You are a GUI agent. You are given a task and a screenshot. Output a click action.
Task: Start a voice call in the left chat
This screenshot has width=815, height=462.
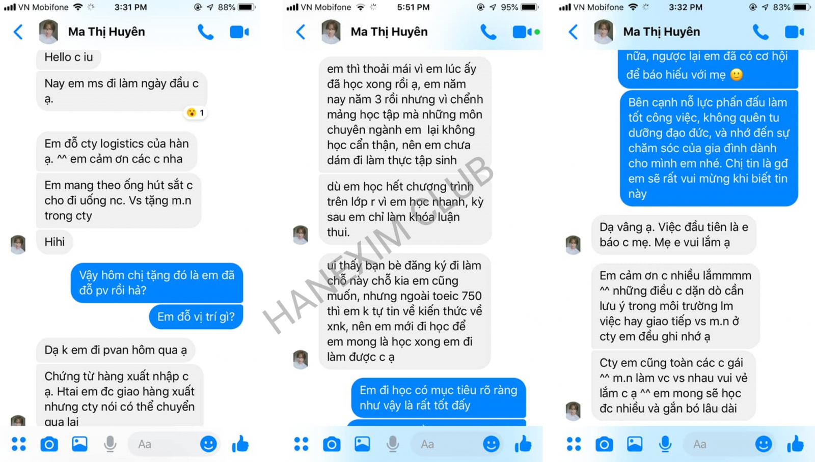205,32
